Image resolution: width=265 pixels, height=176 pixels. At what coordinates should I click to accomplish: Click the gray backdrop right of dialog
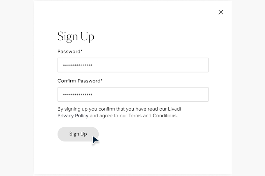pyautogui.click(x=249, y=88)
